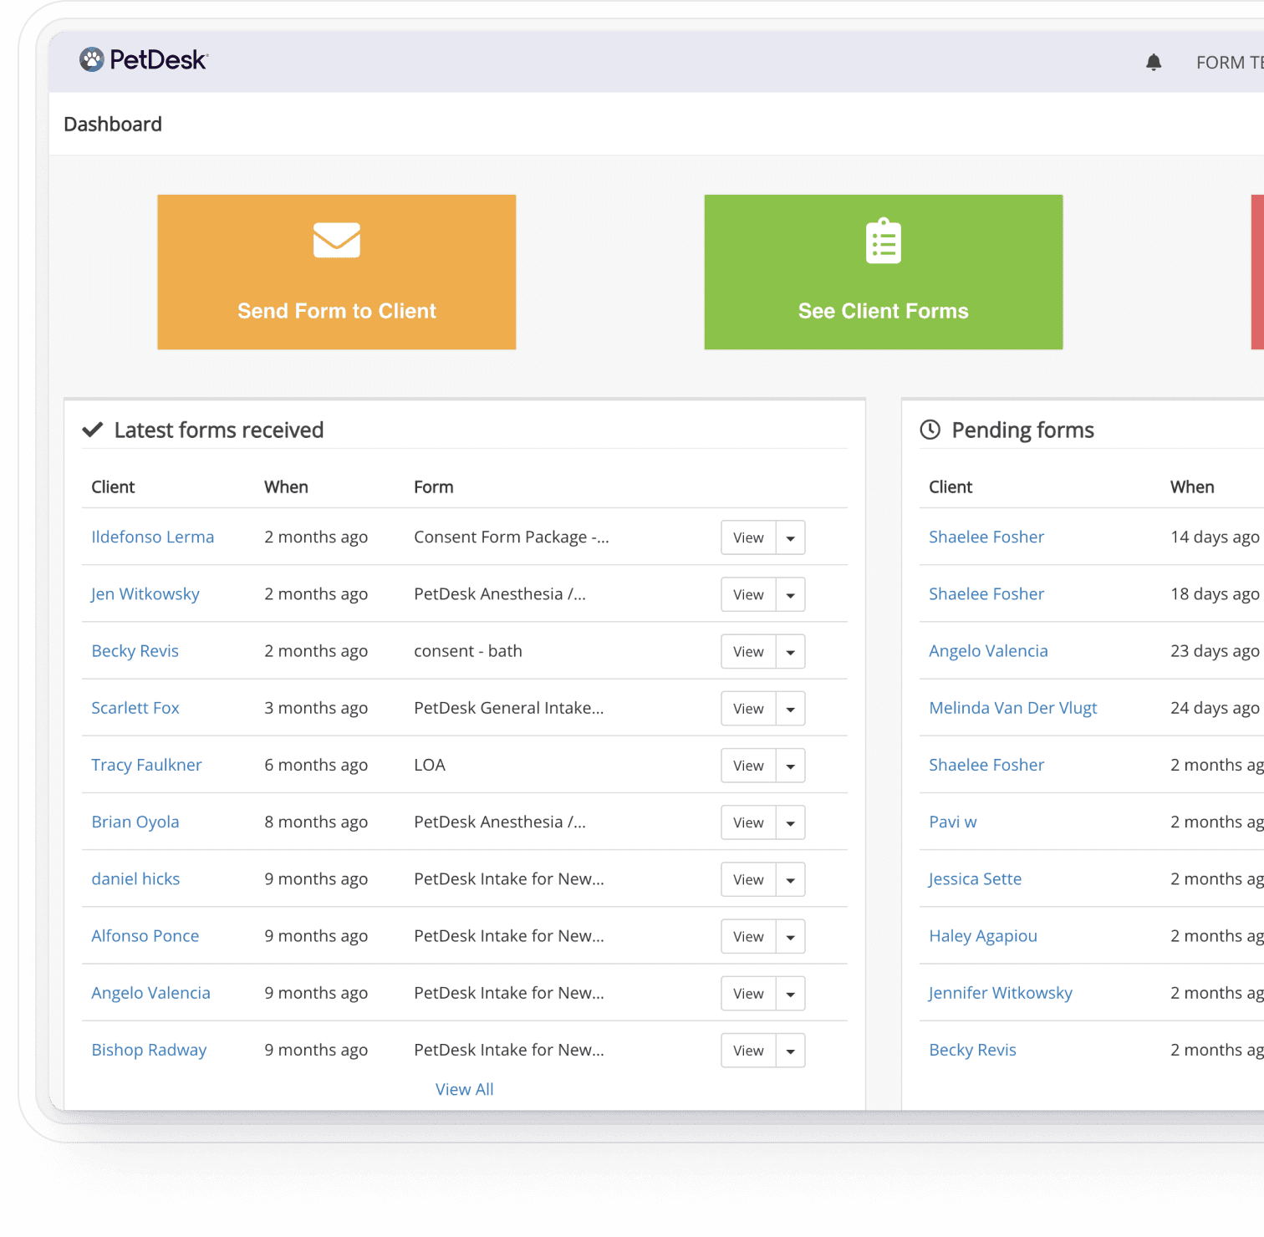Click the PetDesk paw logo icon

(92, 59)
